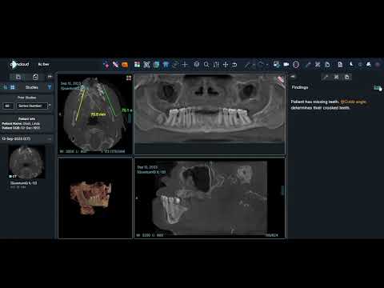Open the Series Number sort dropdown
The width and height of the screenshot is (384, 288).
(x=32, y=106)
